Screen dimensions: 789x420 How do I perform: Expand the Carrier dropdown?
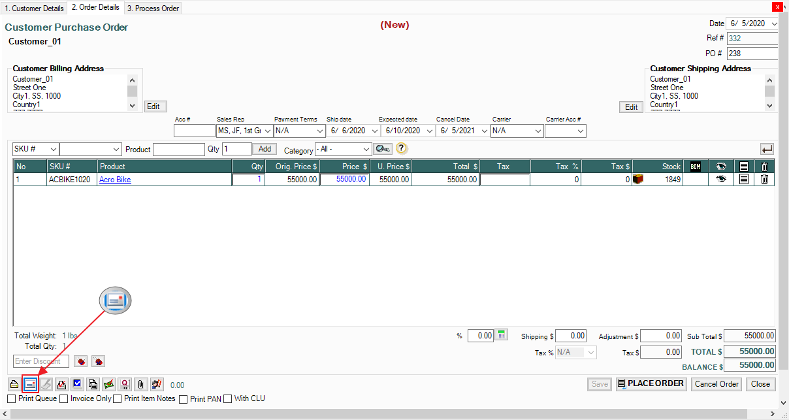pyautogui.click(x=516, y=131)
